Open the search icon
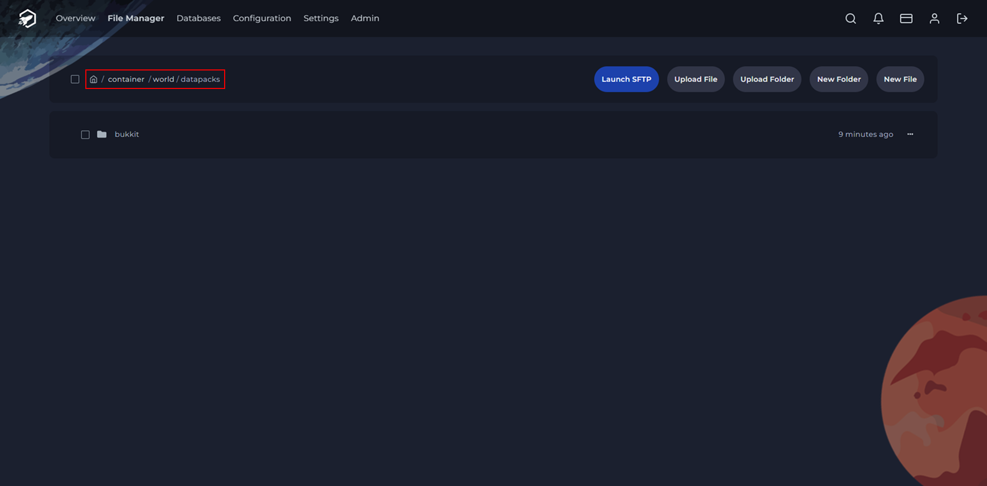Screen dimensions: 987x486 pyautogui.click(x=850, y=19)
